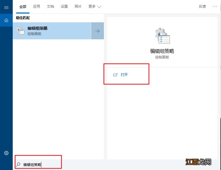Click the open icon beside 打开
Viewport: 221px width, 170px height.
[115, 75]
